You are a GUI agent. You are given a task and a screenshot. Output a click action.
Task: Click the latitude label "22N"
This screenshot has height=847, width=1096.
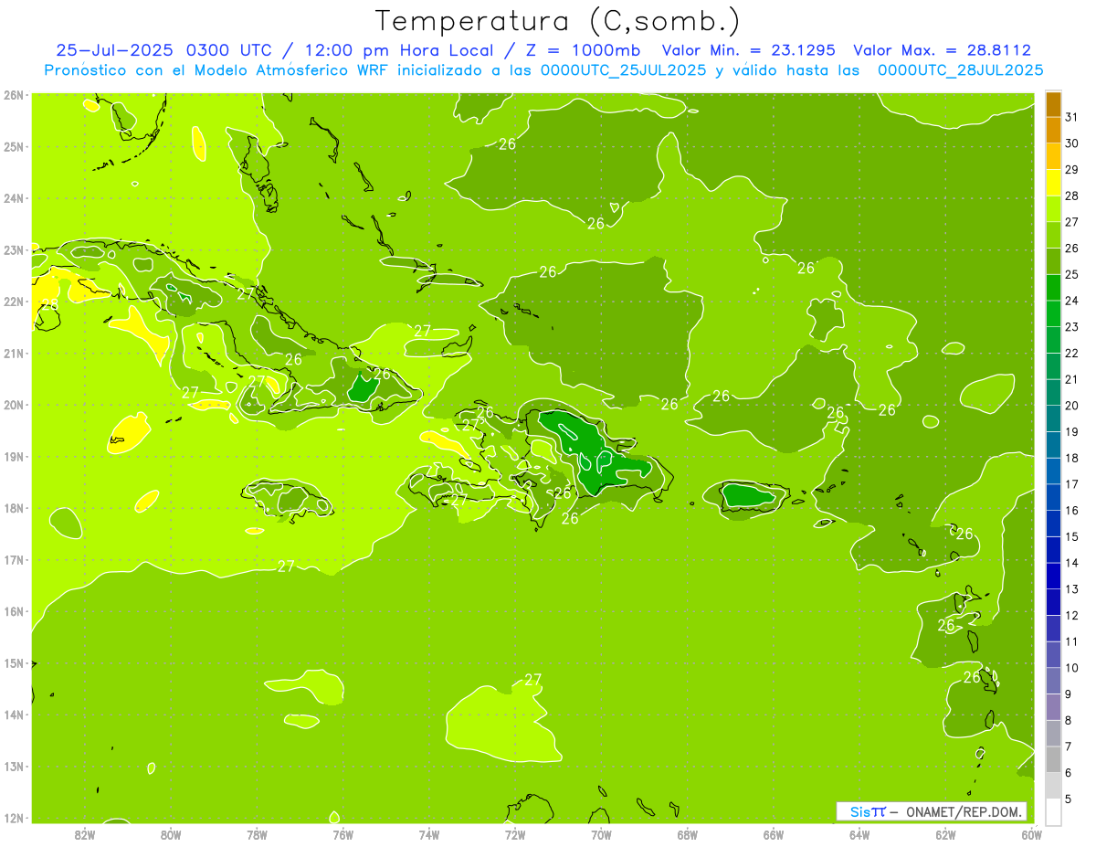[14, 302]
